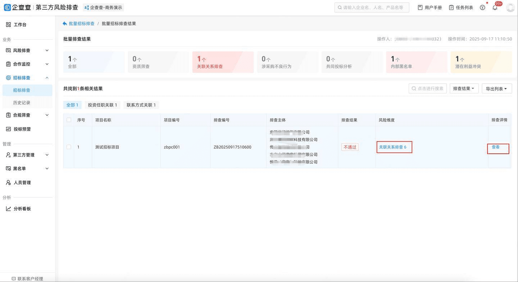Click the 合规筛查 sidebar icon

coord(8,115)
